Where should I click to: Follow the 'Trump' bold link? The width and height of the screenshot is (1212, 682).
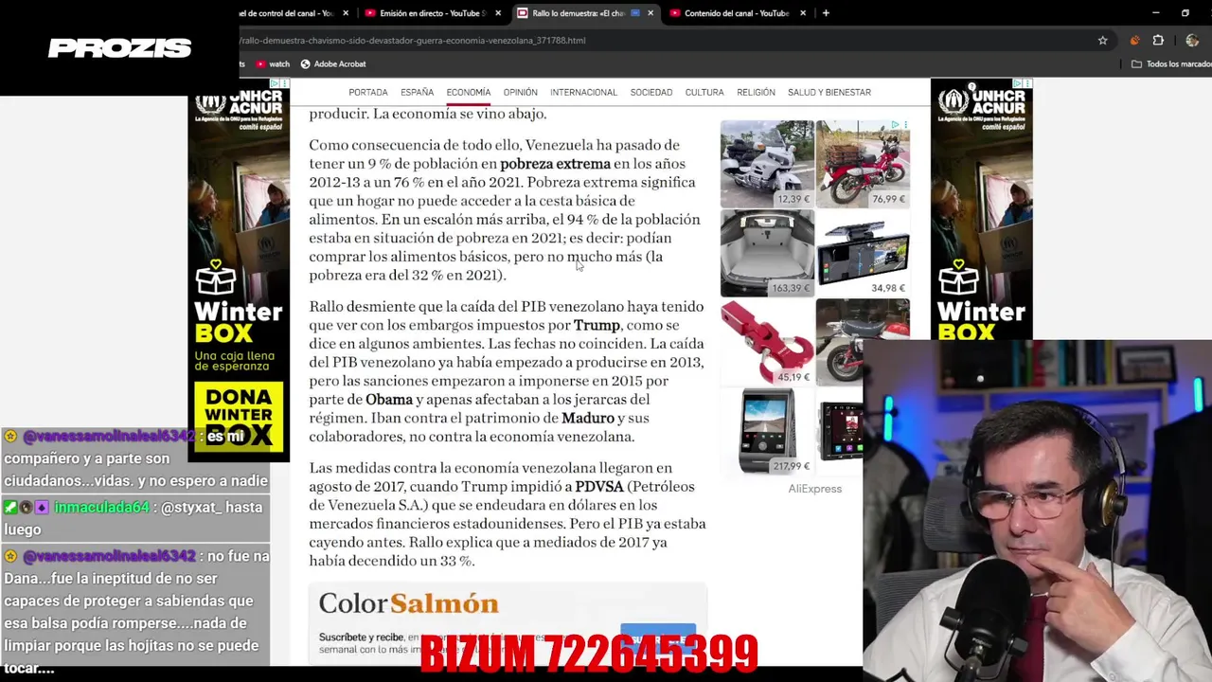[597, 326]
